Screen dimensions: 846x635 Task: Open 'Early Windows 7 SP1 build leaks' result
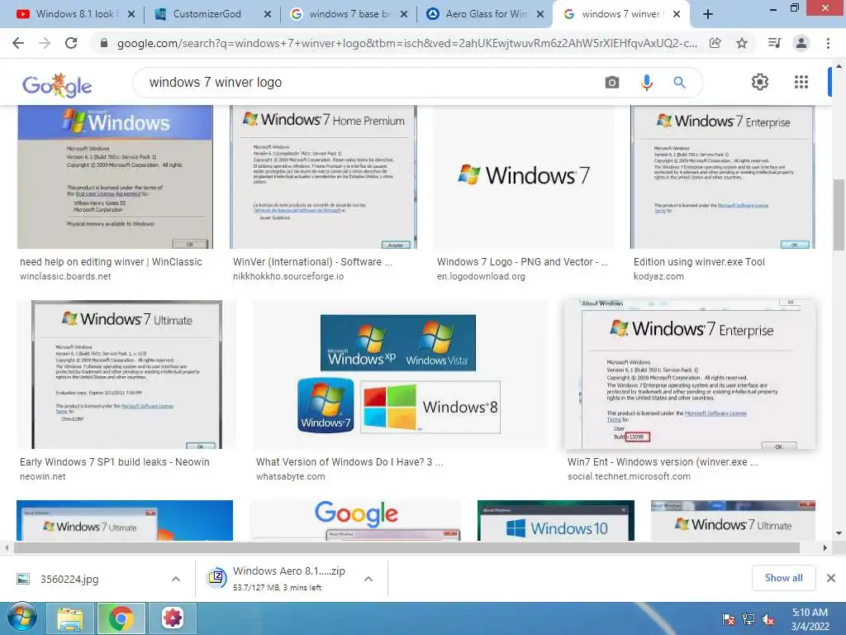click(x=114, y=462)
